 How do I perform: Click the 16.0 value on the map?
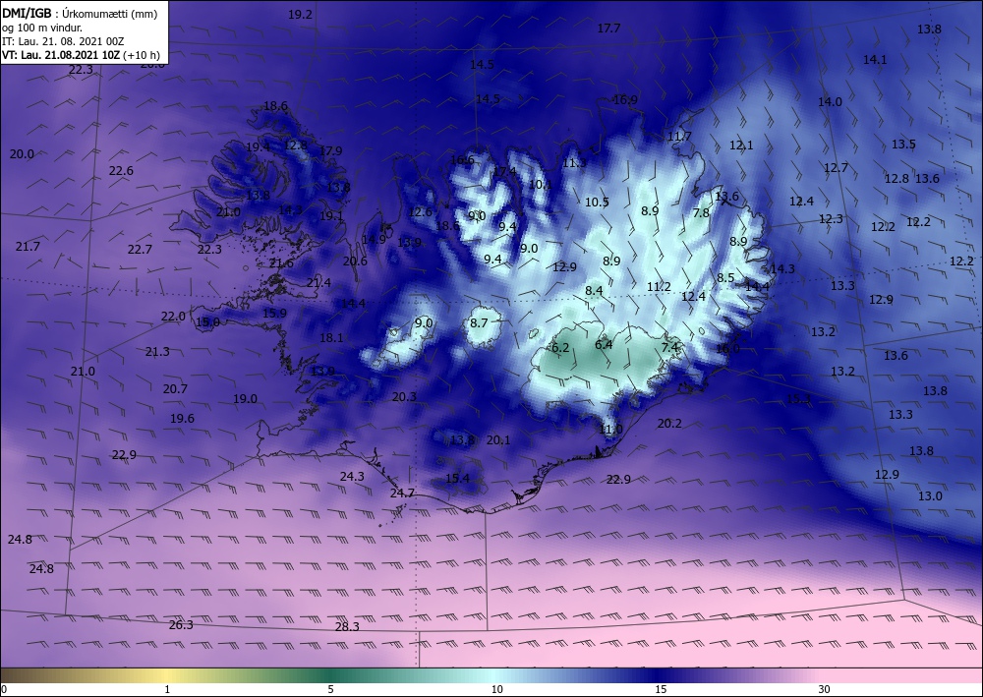(727, 348)
